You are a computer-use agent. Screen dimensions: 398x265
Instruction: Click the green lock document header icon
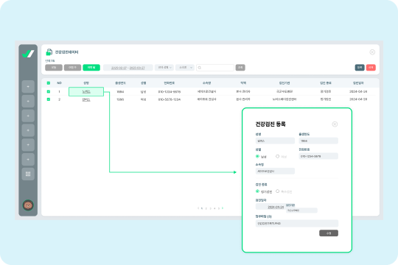click(x=49, y=52)
